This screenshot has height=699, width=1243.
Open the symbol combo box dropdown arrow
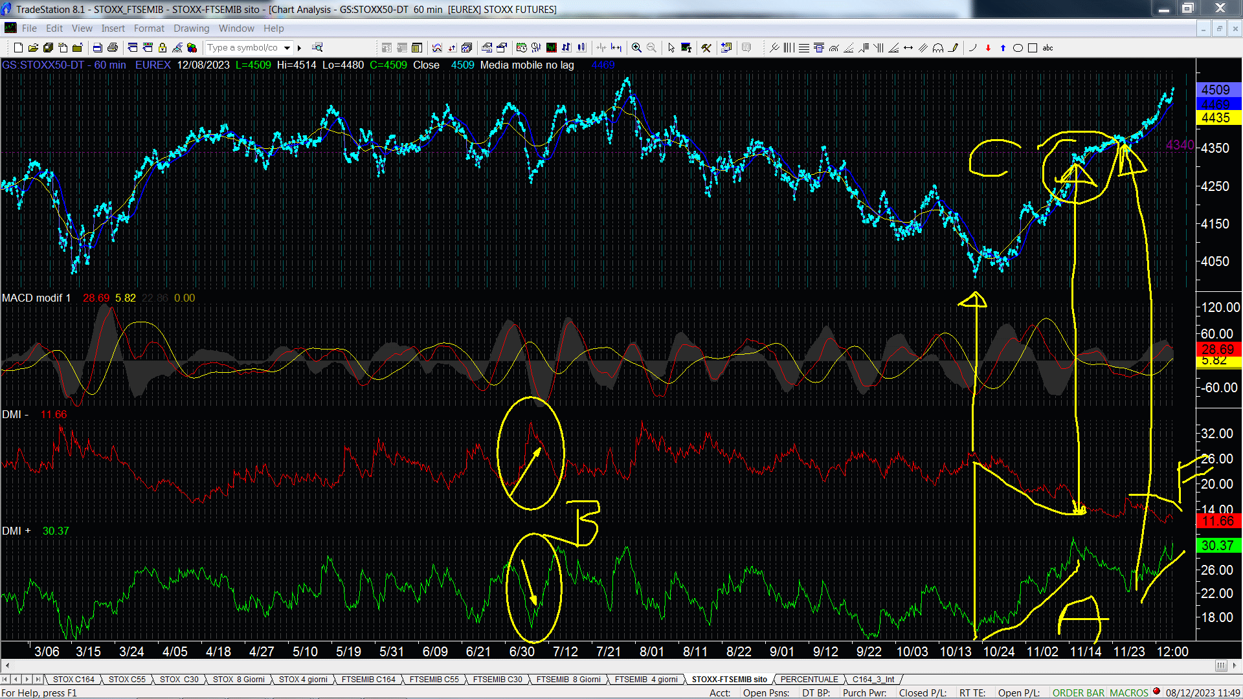[287, 48]
